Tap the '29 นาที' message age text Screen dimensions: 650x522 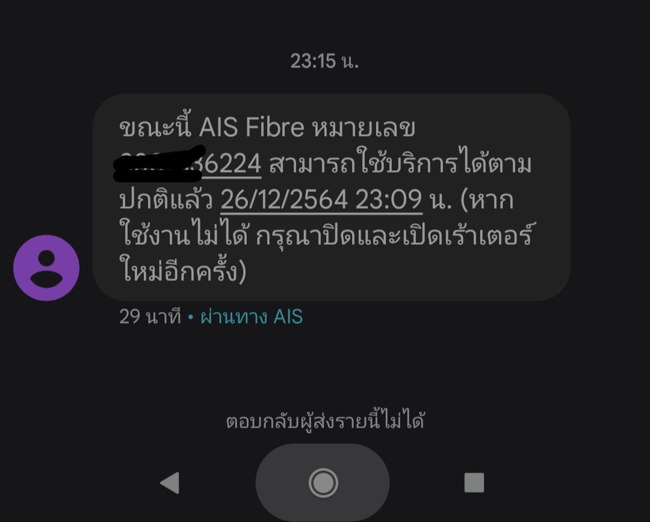pyautogui.click(x=150, y=317)
